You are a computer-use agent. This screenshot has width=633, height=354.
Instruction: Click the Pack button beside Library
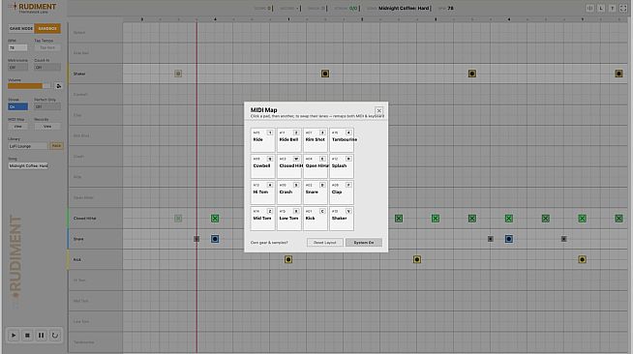(56, 146)
